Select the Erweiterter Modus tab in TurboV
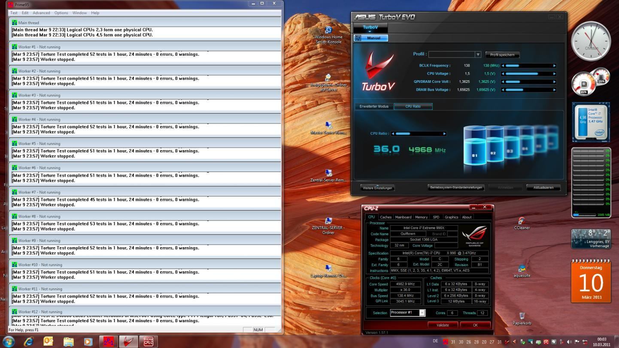This screenshot has width=619, height=348. 374,106
